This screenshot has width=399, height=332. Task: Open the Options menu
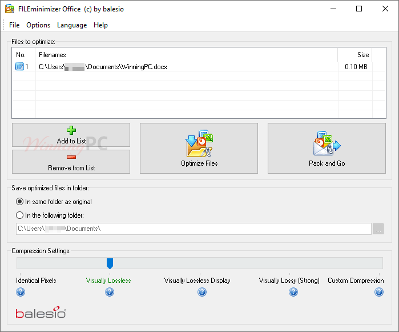tap(38, 25)
